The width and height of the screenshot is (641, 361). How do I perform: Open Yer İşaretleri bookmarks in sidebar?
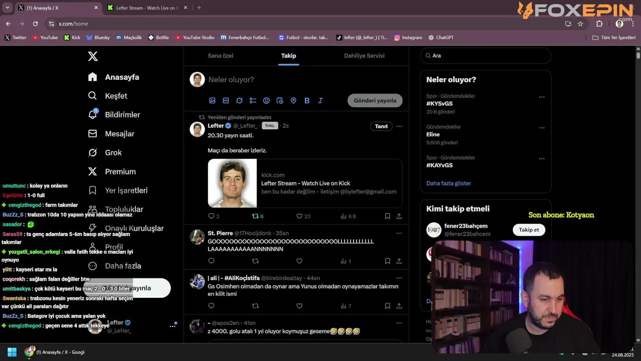pyautogui.click(x=118, y=191)
